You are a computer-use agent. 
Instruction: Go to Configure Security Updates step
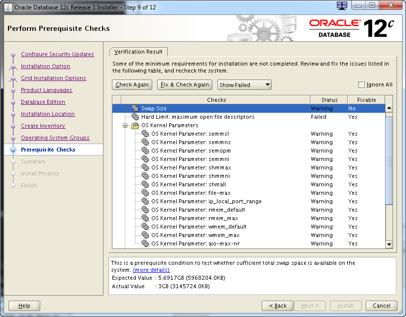tap(58, 54)
